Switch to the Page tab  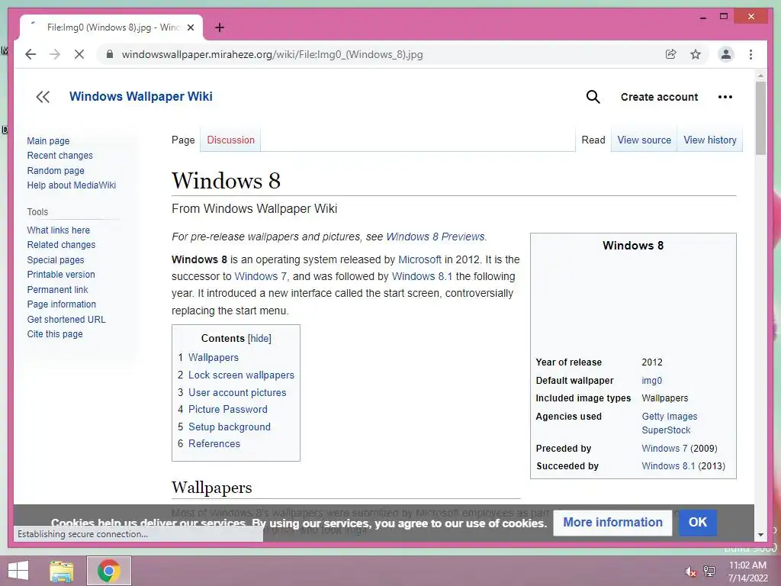pyautogui.click(x=183, y=140)
